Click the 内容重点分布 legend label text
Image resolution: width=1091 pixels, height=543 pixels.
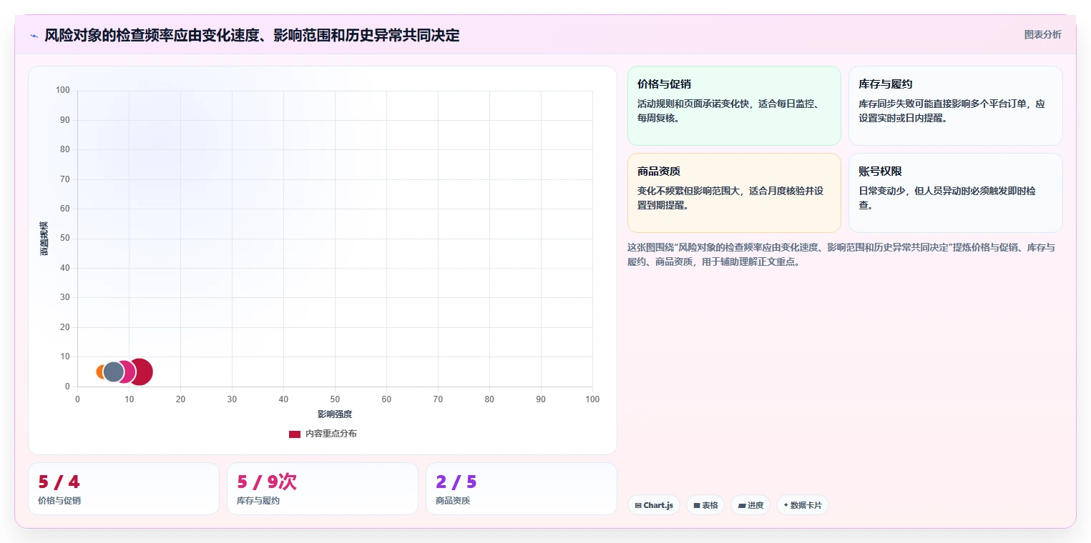point(331,434)
